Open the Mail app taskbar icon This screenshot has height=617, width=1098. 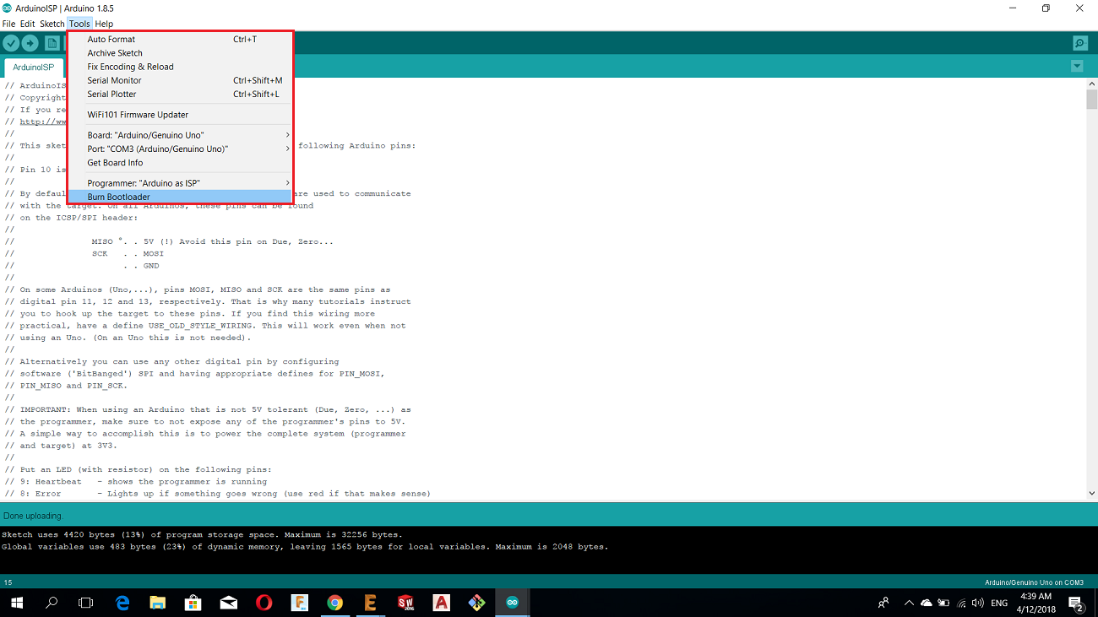[229, 603]
